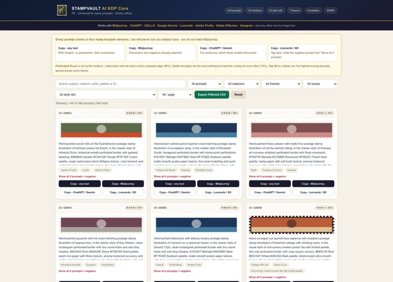This screenshot has width=393, height=282.
Task: Click SV-G0004 plum and stone stamp swatch
Action: click(x=101, y=224)
